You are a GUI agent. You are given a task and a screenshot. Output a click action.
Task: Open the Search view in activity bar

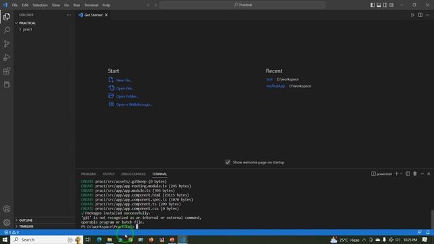click(7, 30)
